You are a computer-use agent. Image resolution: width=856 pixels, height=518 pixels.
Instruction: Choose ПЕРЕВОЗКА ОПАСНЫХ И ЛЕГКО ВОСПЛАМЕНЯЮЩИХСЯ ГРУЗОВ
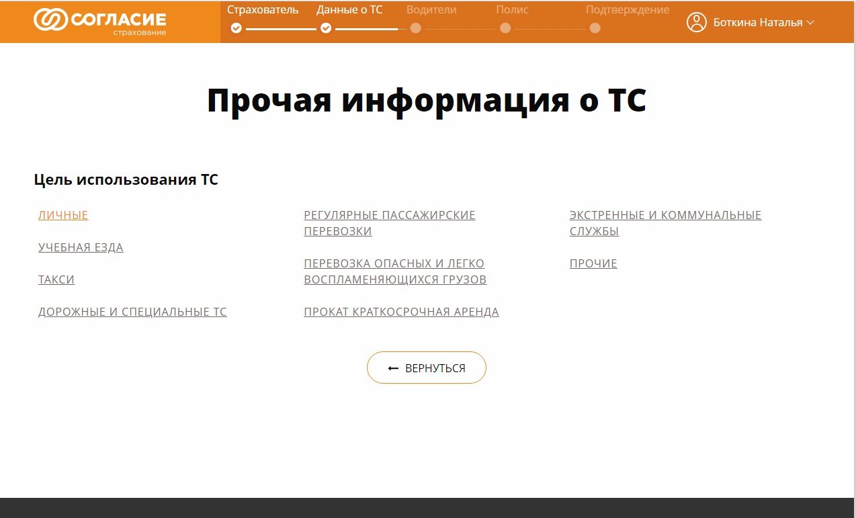point(394,271)
